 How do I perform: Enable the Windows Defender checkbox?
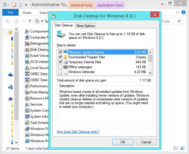pyautogui.click(x=60, y=72)
